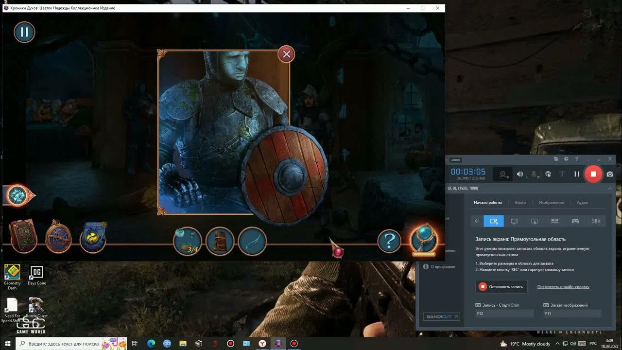Open the BANDICUT link button
The image size is (622, 350).
(441, 317)
